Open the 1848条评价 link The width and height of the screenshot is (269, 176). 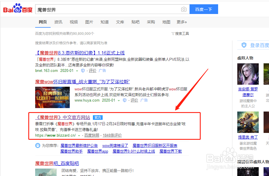pyautogui.click(x=112, y=135)
